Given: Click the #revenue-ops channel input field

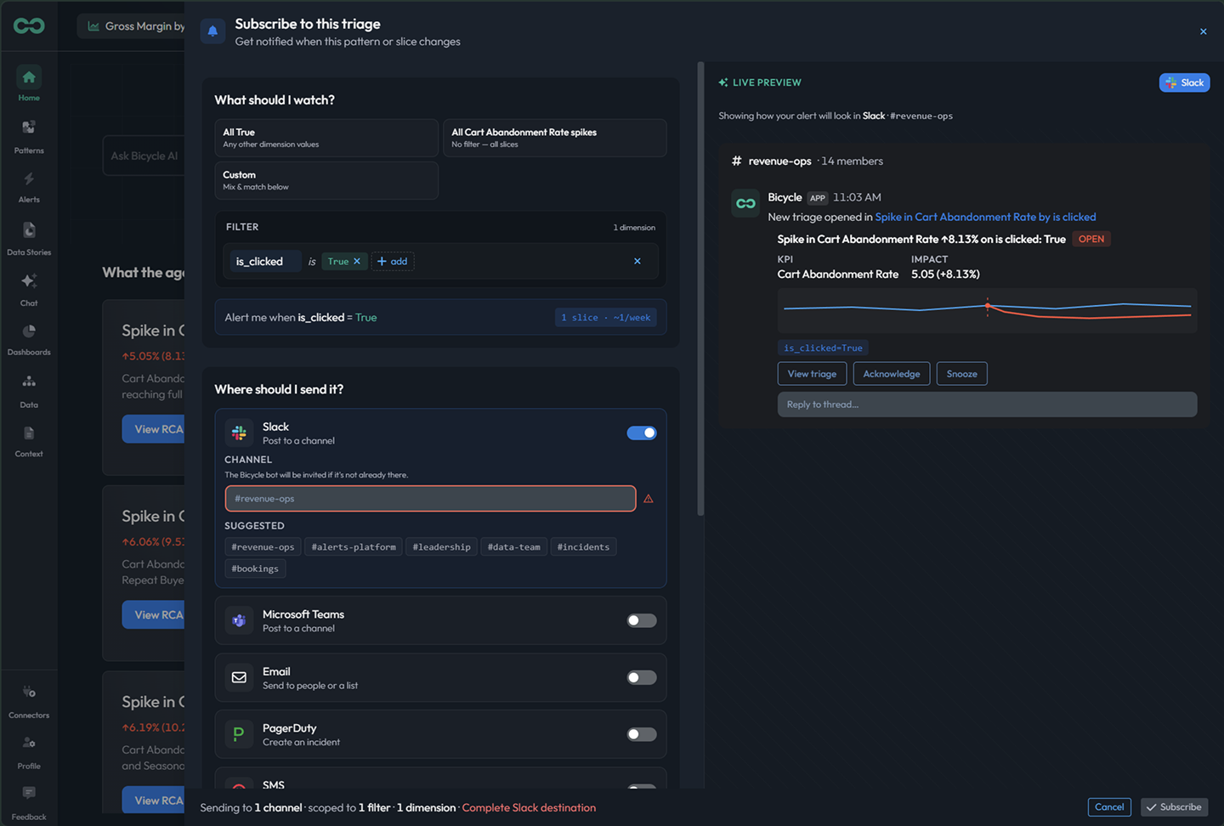Looking at the screenshot, I should tap(430, 499).
